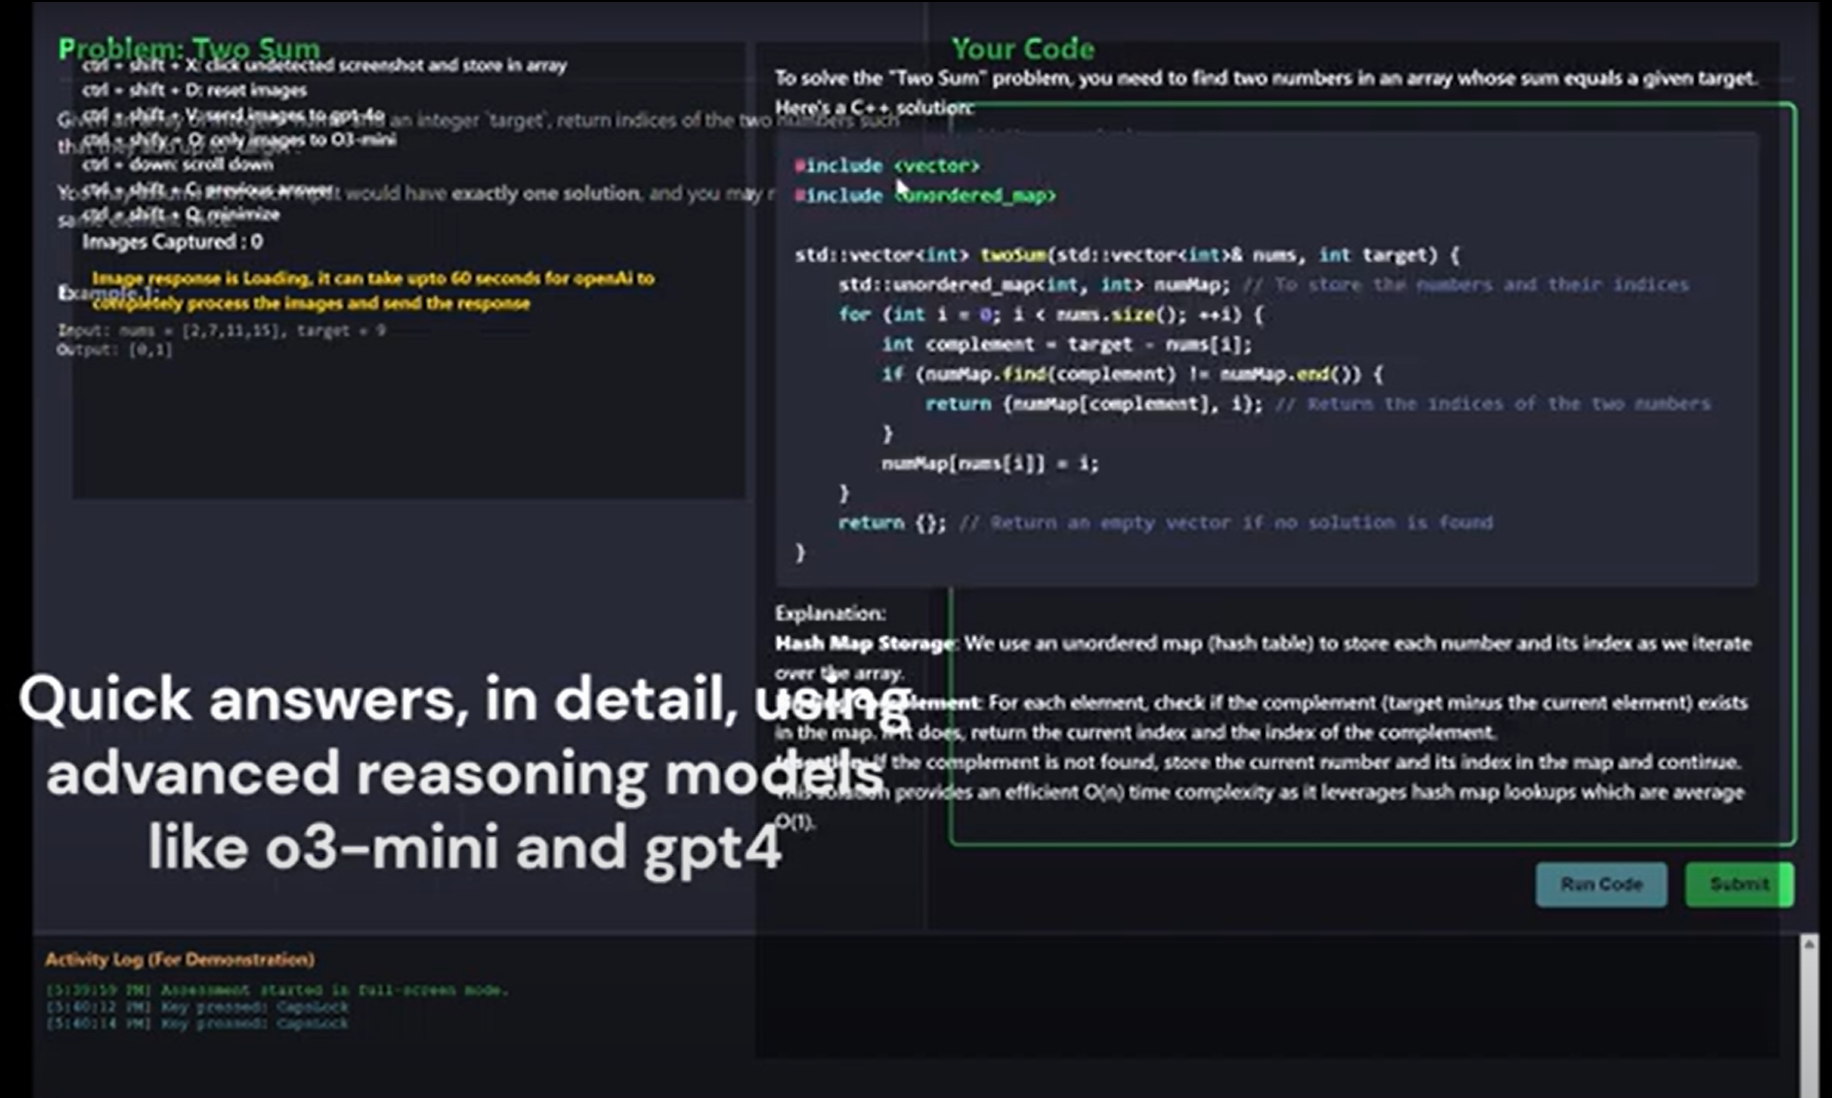1832x1098 pixels.
Task: Click the '#include <vector>' code line
Action: [x=887, y=166]
